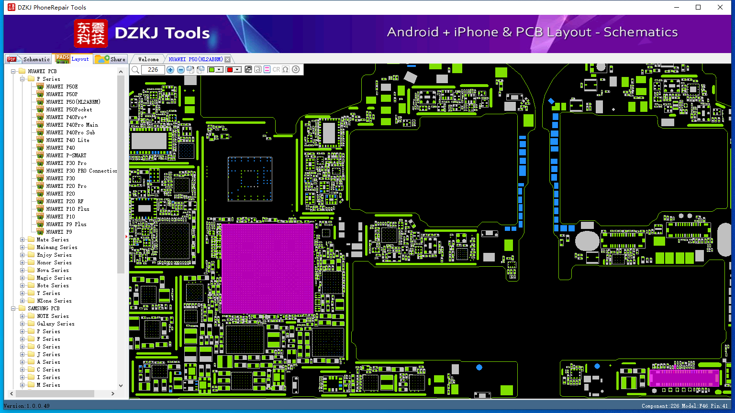Expand the Nova Series folder

22,270
